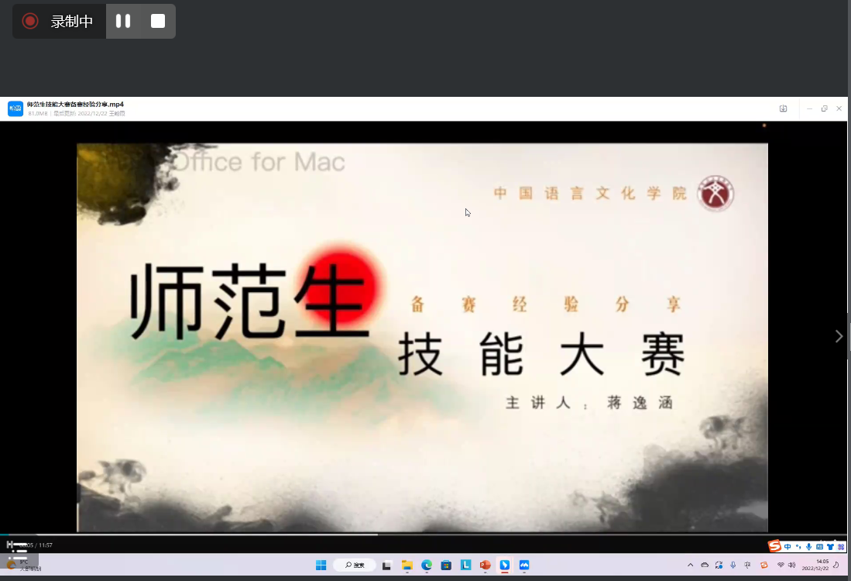Open the taskbar clock and date
Image resolution: width=851 pixels, height=581 pixels.
pos(821,565)
